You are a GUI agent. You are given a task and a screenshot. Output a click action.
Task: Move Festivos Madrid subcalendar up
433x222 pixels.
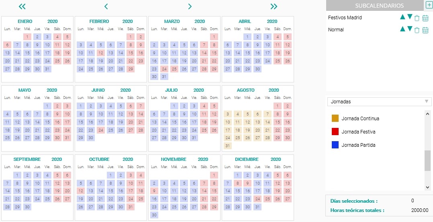click(402, 17)
